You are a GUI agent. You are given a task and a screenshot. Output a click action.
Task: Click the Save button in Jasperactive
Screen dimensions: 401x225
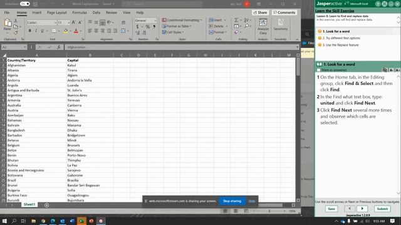[331, 209]
